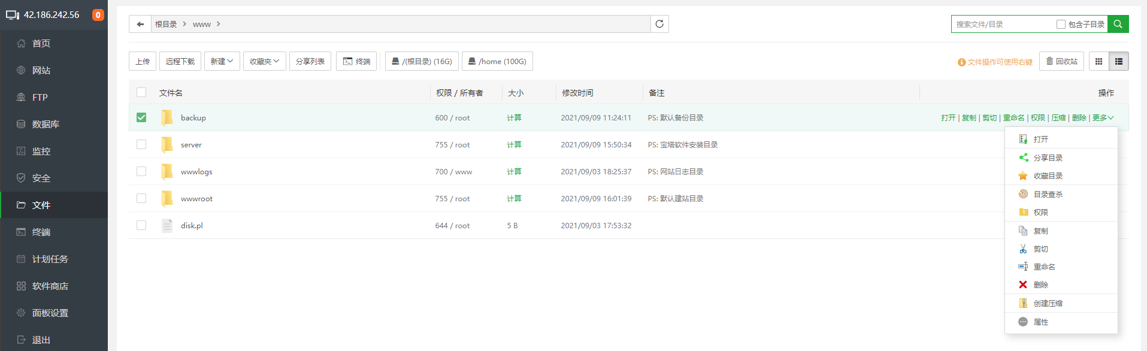Viewport: 1147px width, 351px height.
Task: Collapse the 更多 dropdown for backup row
Action: tap(1103, 118)
